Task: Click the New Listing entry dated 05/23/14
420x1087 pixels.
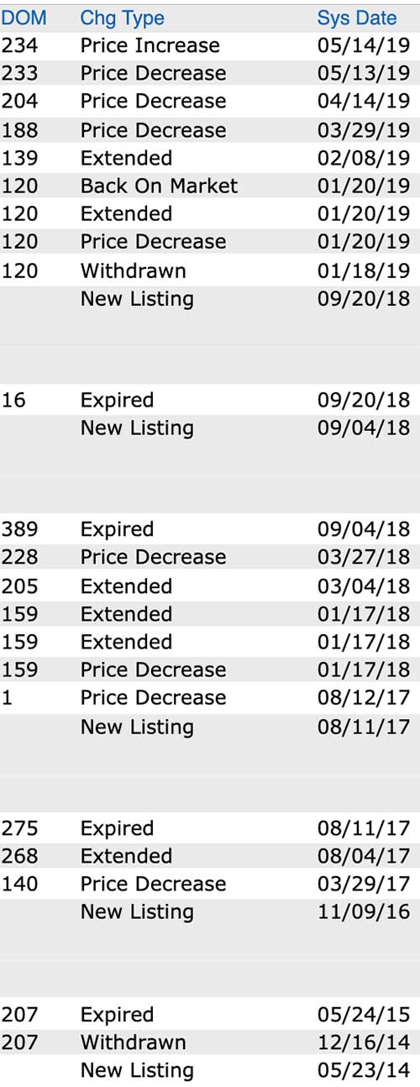Action: coord(137,1071)
